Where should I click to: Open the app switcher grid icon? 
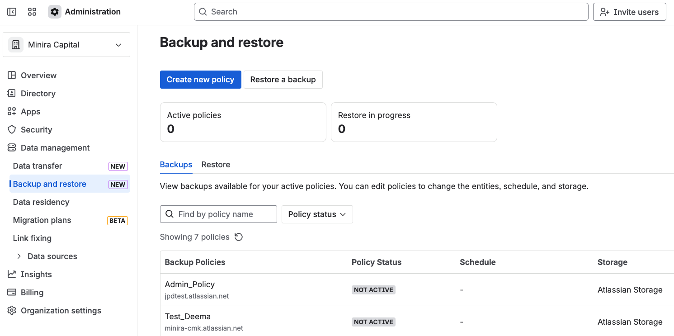(32, 12)
